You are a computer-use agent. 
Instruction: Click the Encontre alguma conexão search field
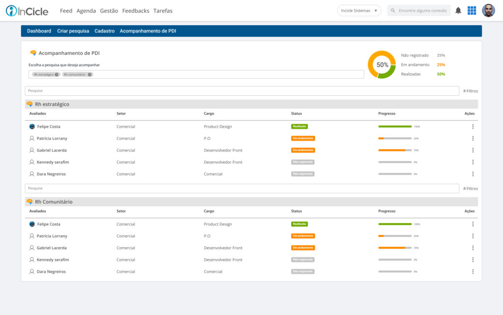[419, 11]
